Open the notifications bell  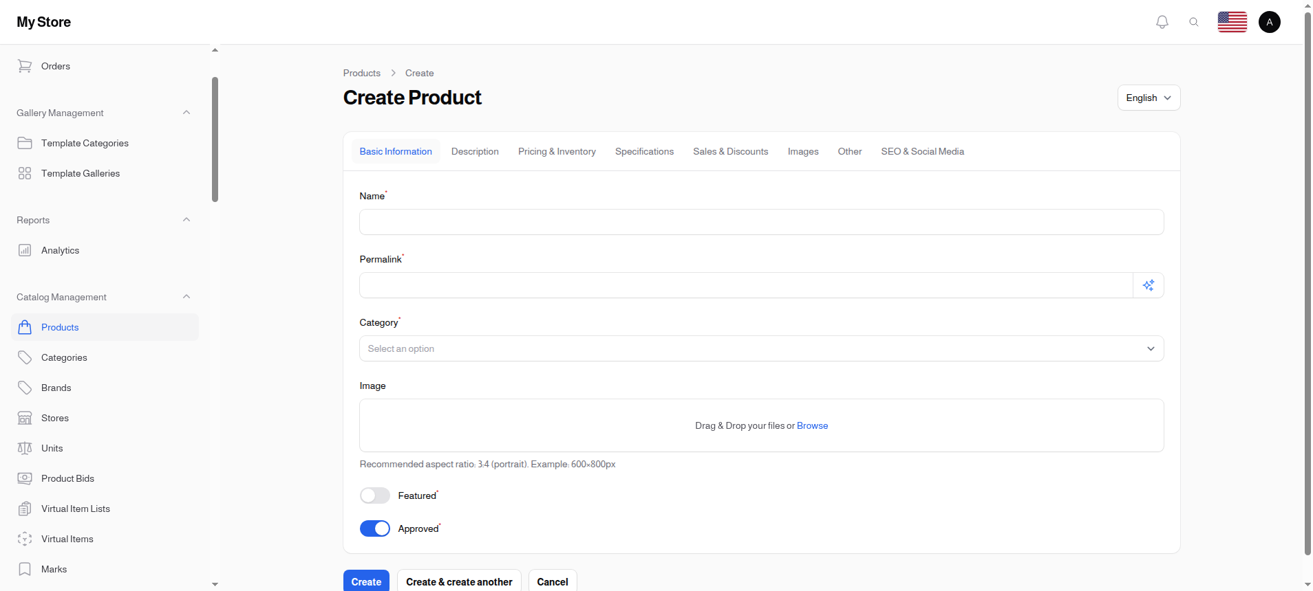[x=1162, y=22]
